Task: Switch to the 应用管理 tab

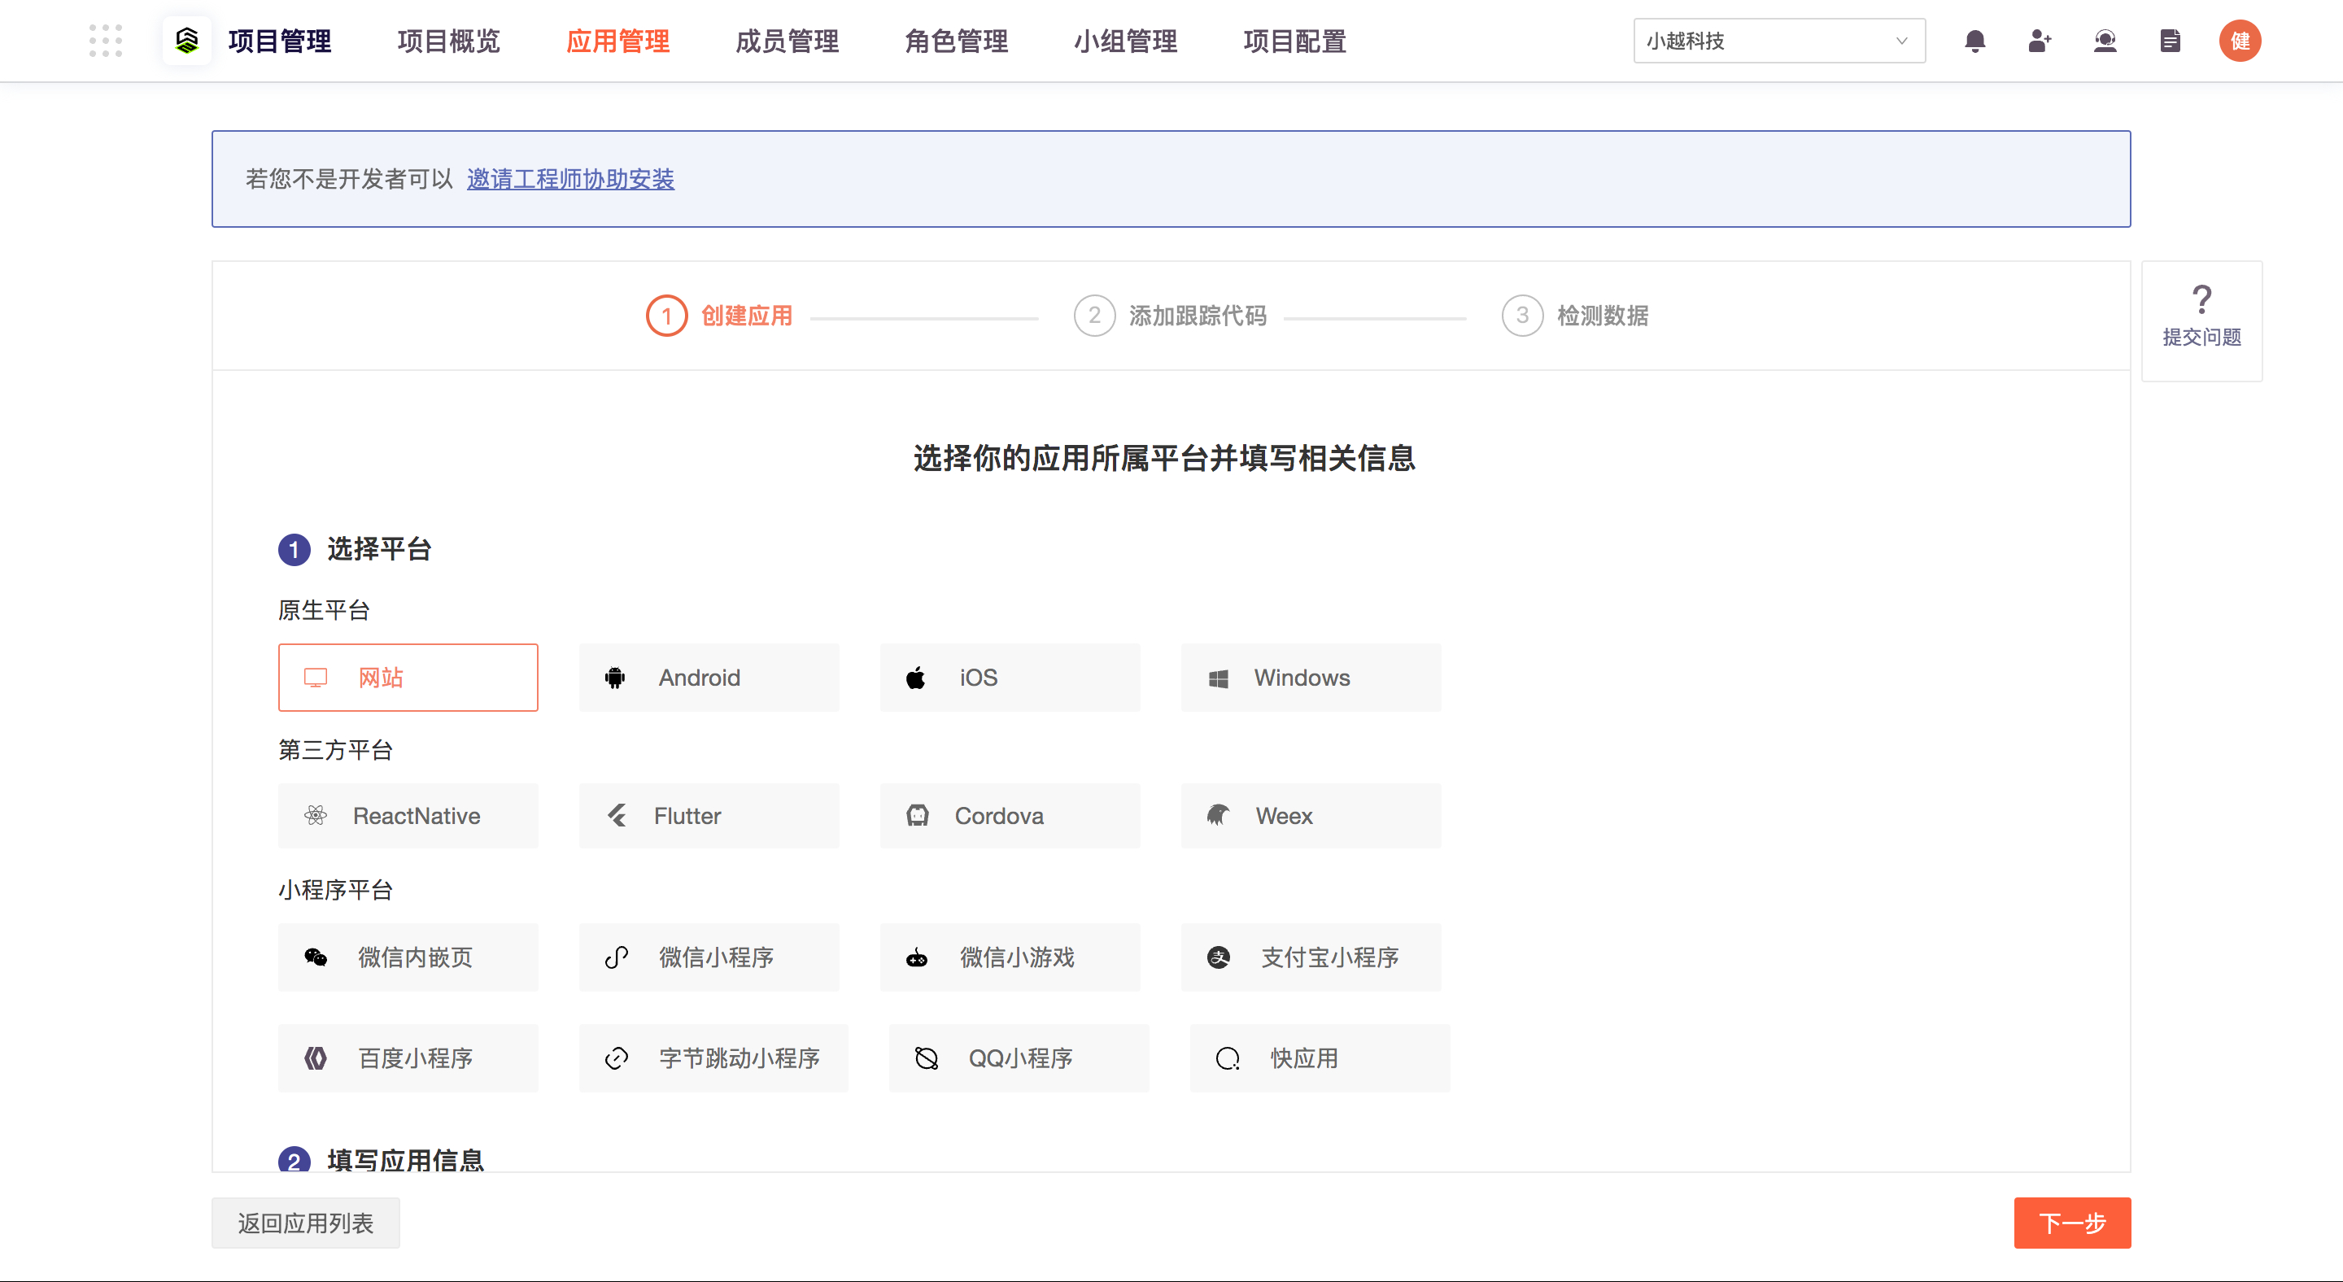Action: [617, 41]
